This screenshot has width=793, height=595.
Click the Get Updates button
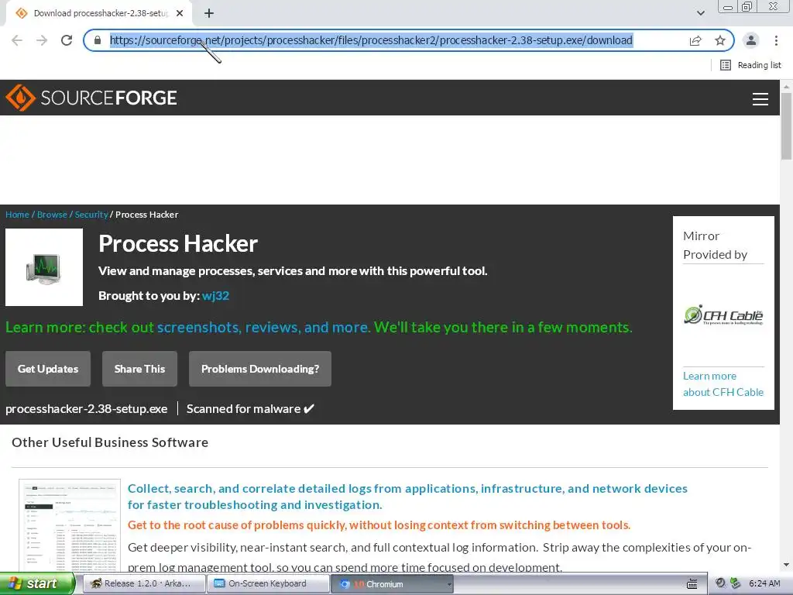(48, 369)
